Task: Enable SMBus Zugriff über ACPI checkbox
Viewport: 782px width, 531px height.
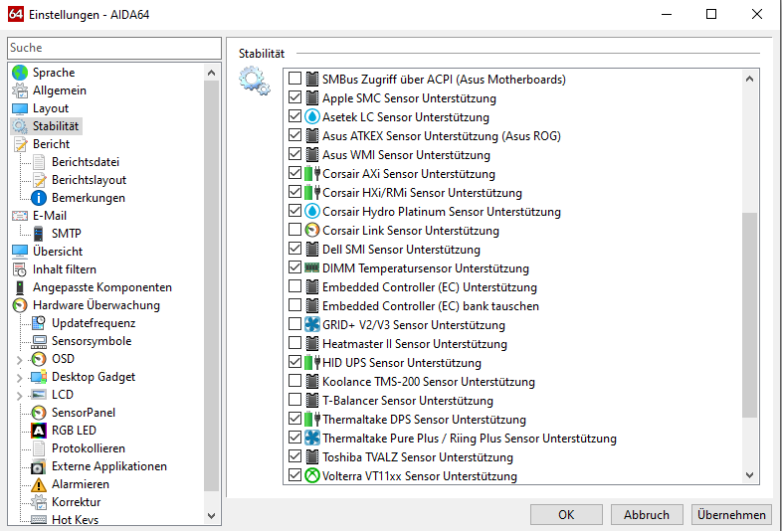Action: [294, 79]
